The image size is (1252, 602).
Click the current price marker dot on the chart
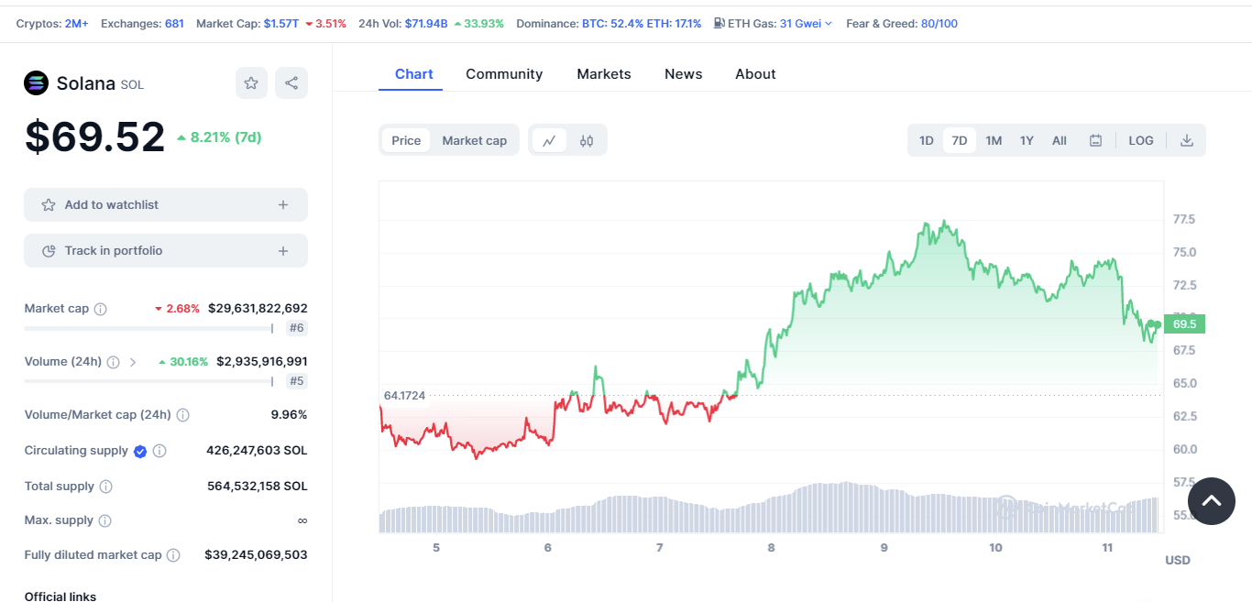pyautogui.click(x=1158, y=324)
